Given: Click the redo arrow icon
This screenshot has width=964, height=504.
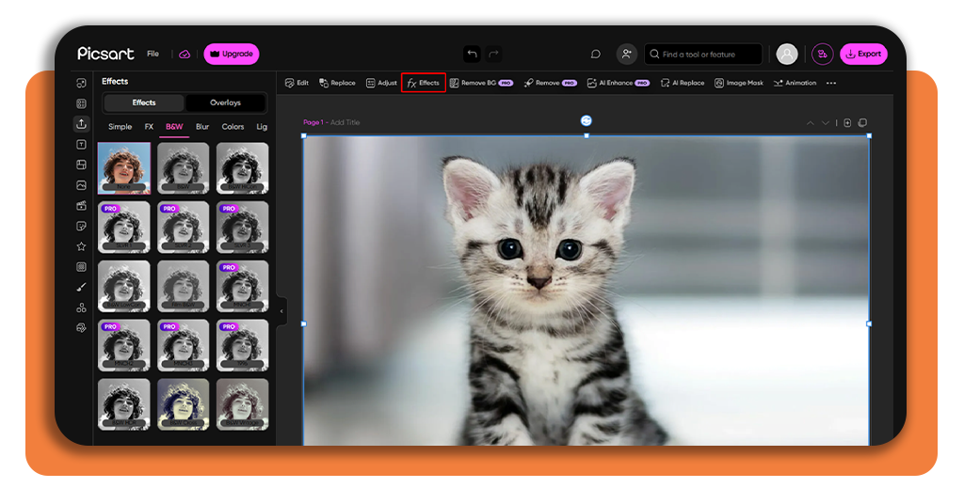Looking at the screenshot, I should [x=493, y=54].
